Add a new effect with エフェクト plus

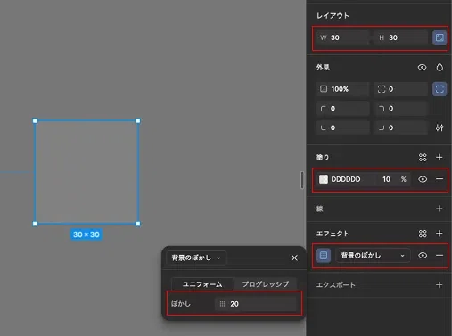(x=440, y=234)
